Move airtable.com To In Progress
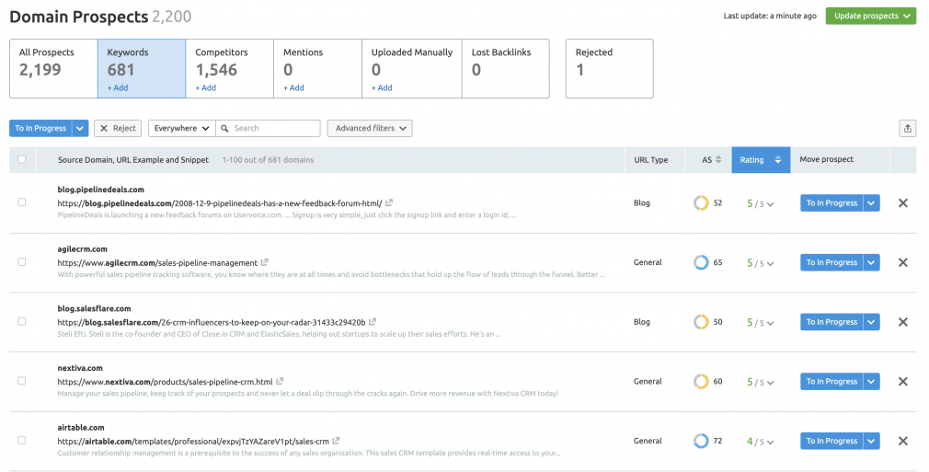This screenshot has height=472, width=929. click(x=832, y=441)
